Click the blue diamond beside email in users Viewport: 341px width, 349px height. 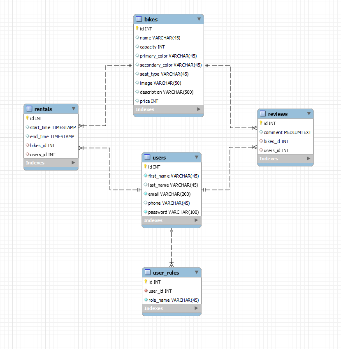coord(146,194)
